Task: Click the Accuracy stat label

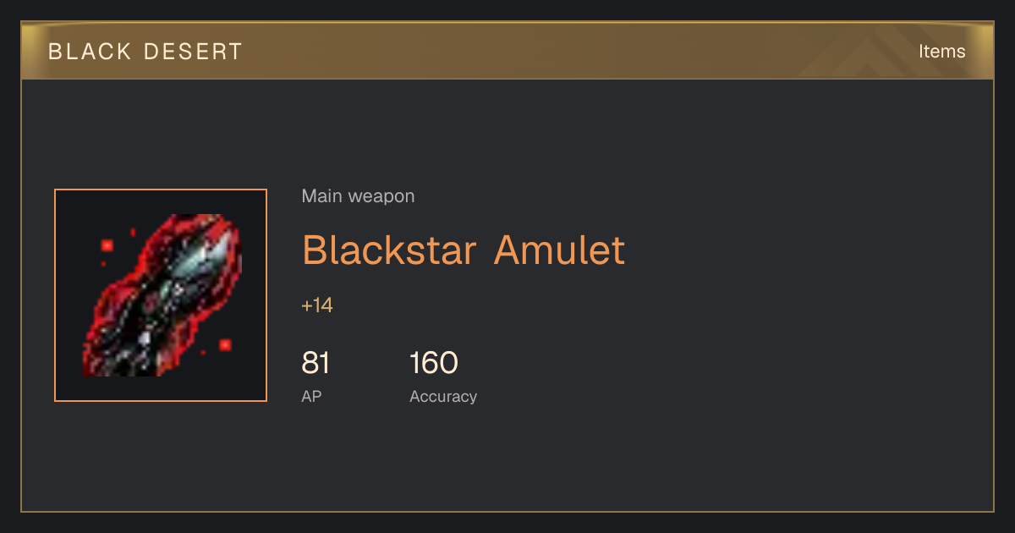Action: [x=443, y=396]
